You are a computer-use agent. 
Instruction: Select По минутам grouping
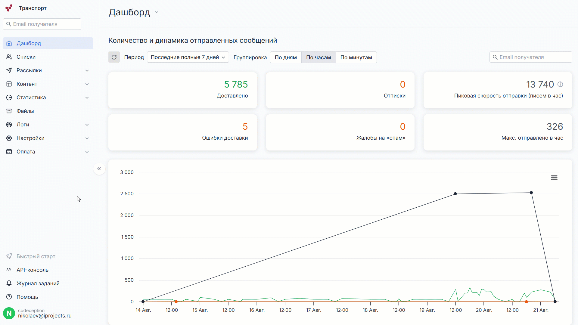[356, 57]
